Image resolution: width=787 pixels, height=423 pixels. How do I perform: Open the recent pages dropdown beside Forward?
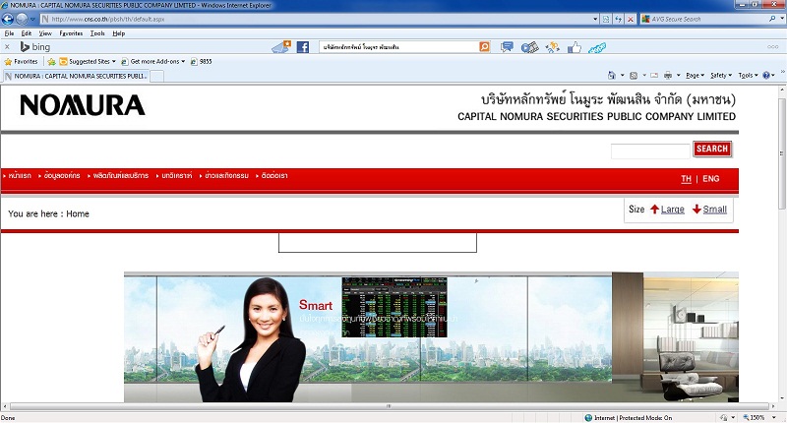coord(32,19)
